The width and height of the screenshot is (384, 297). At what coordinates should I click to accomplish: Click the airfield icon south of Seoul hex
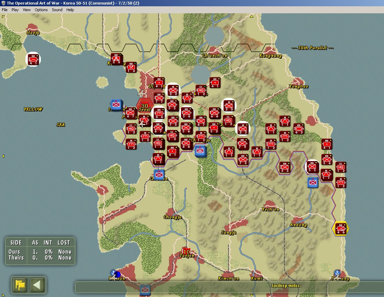tap(141, 124)
